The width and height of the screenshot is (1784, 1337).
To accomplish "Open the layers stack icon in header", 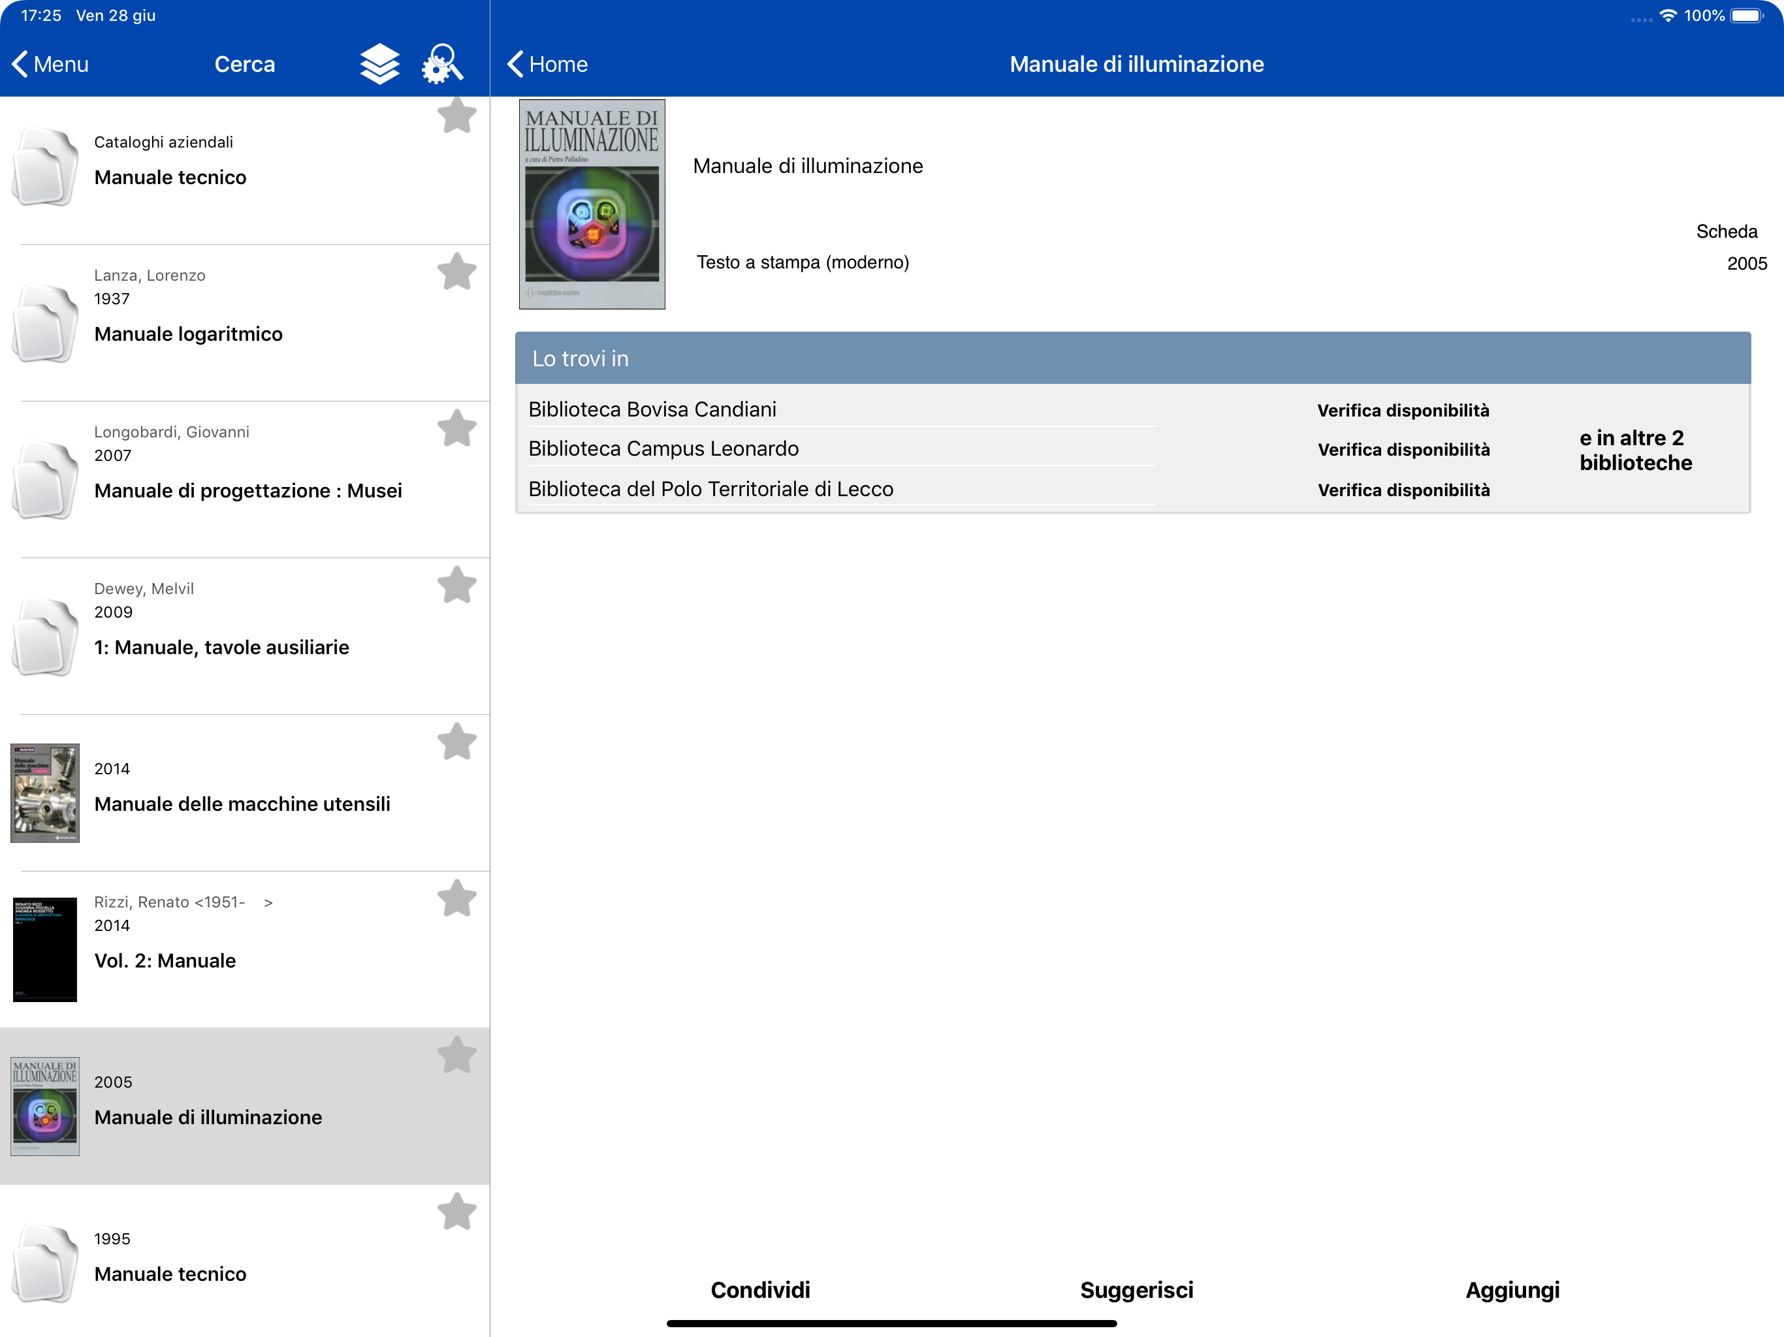I will pos(379,64).
